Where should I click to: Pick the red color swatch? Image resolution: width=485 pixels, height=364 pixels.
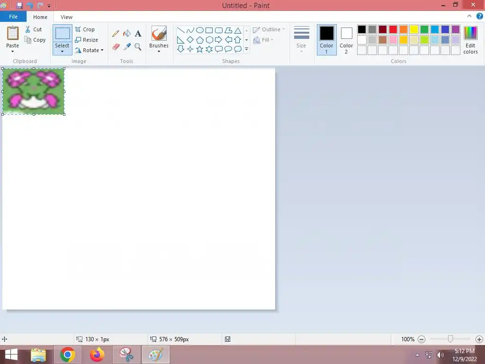[x=393, y=29]
